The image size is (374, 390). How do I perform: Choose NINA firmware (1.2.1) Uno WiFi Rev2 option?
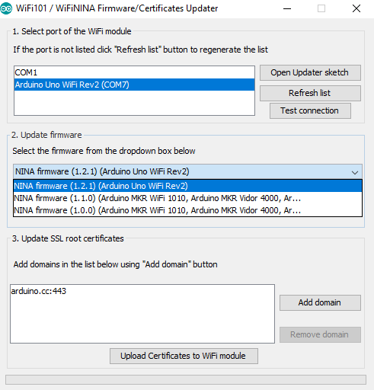pyautogui.click(x=187, y=186)
